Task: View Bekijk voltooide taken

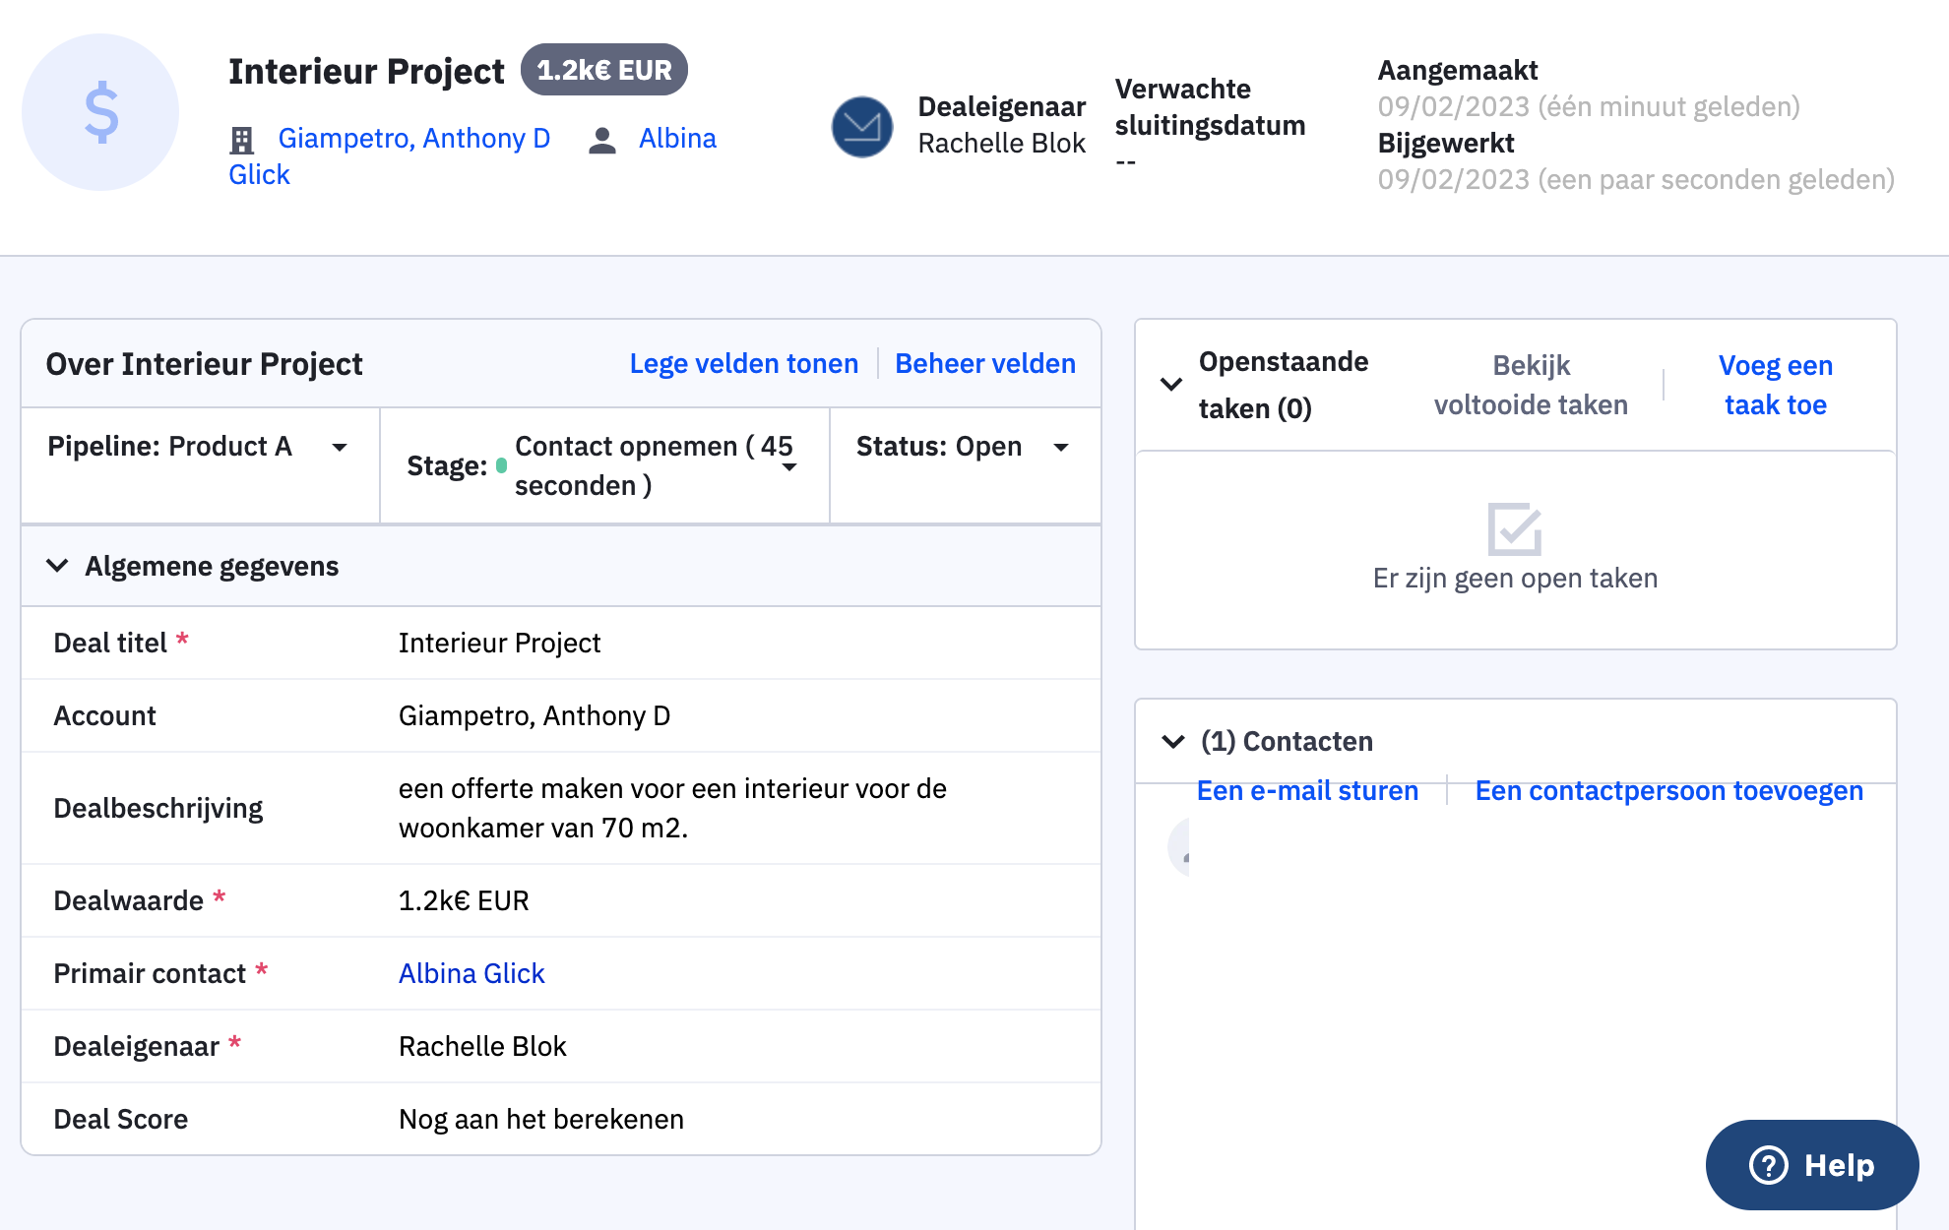Action: click(1530, 385)
